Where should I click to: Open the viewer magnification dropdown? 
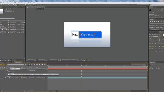[x=31, y=60]
